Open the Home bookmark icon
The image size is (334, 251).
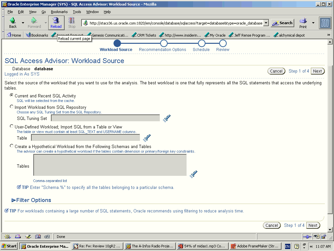[x=9, y=35]
